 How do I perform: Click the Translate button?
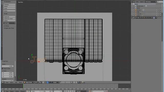pos(9,5)
